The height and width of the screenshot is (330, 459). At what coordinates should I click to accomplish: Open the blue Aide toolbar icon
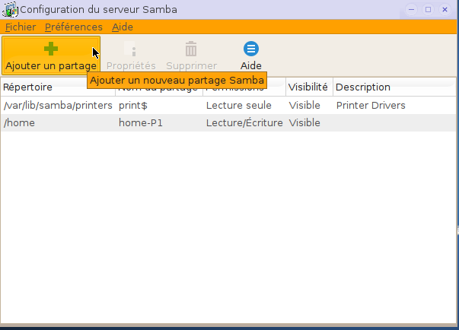(251, 49)
